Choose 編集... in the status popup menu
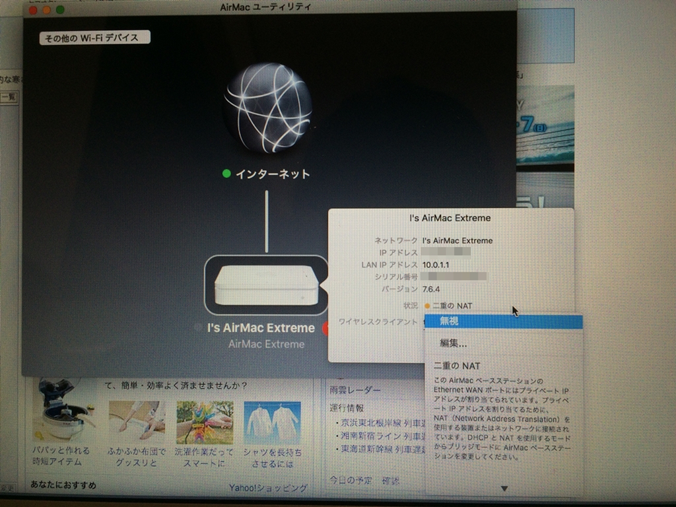The height and width of the screenshot is (507, 676). point(453,343)
